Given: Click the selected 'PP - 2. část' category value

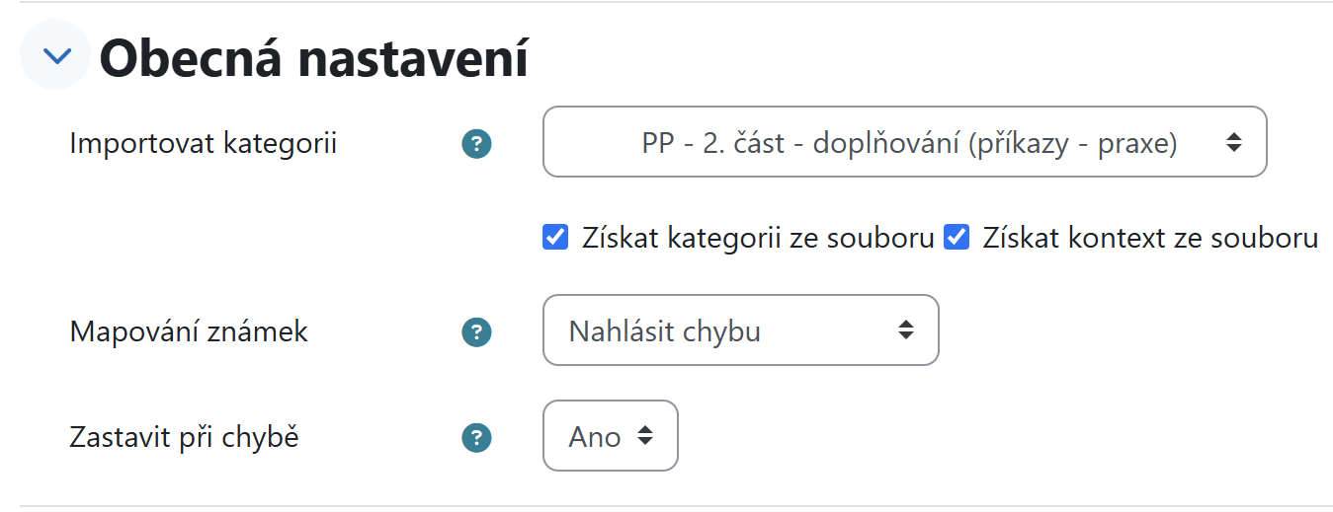Looking at the screenshot, I should (x=909, y=144).
